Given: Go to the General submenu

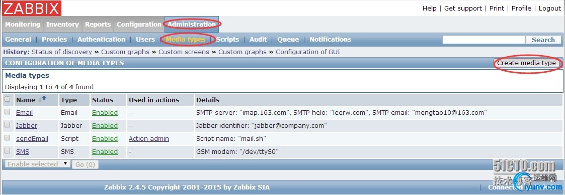Looking at the screenshot, I should [18, 40].
